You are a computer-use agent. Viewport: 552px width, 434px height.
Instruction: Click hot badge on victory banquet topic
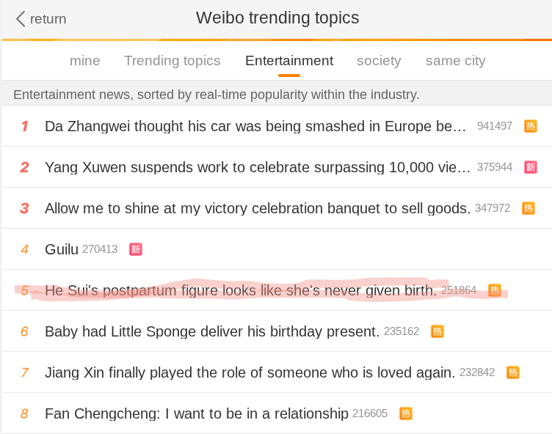pyautogui.click(x=528, y=208)
